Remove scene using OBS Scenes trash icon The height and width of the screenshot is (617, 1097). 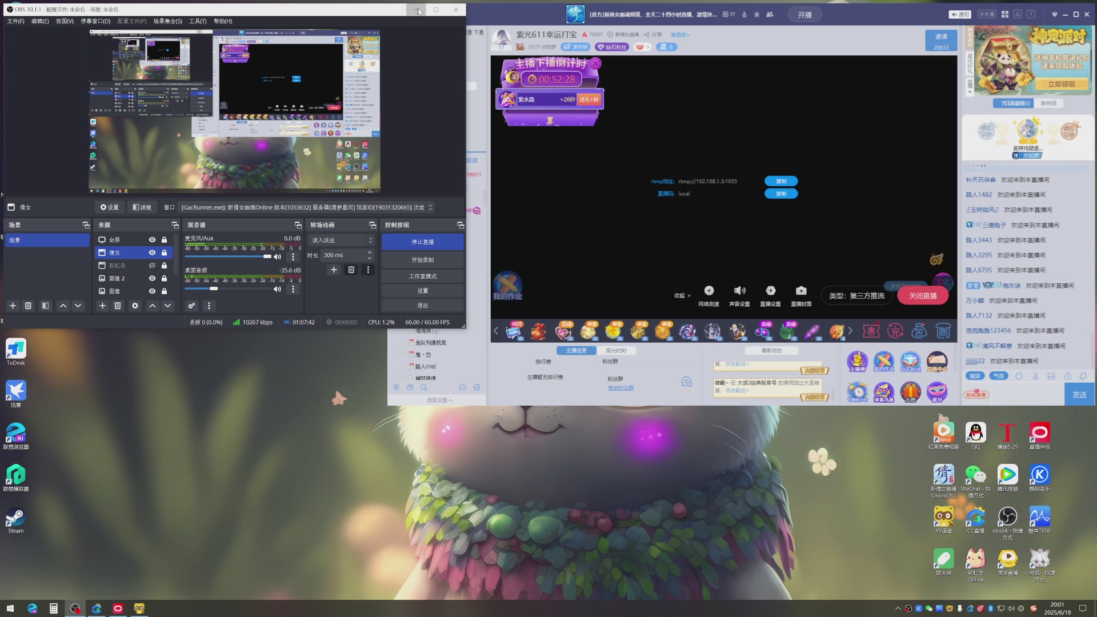[x=28, y=306]
